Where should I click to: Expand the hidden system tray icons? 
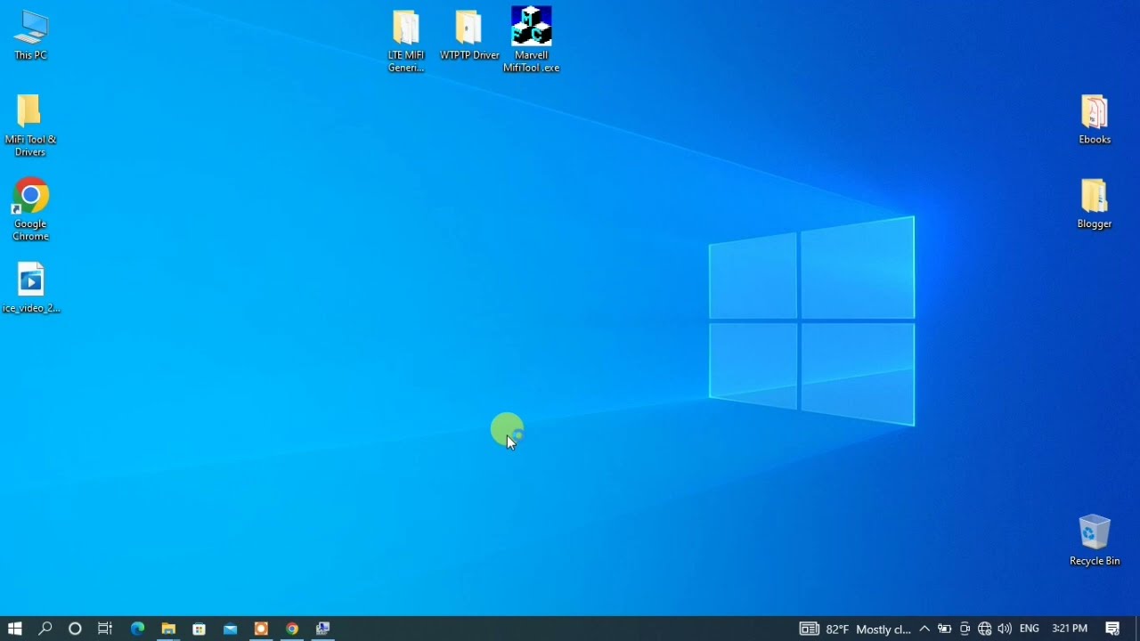pos(924,629)
